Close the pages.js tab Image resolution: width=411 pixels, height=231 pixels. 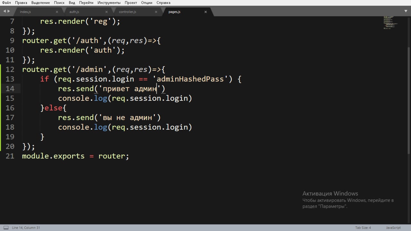pyautogui.click(x=205, y=12)
